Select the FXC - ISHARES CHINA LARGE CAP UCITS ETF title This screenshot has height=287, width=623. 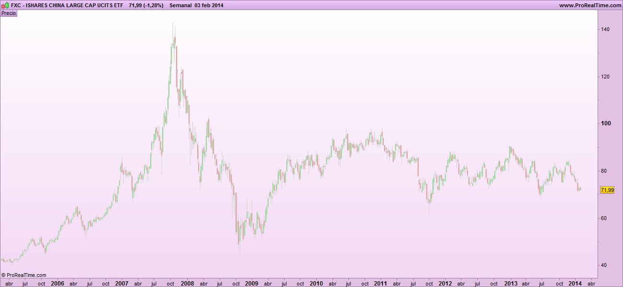pyautogui.click(x=67, y=5)
